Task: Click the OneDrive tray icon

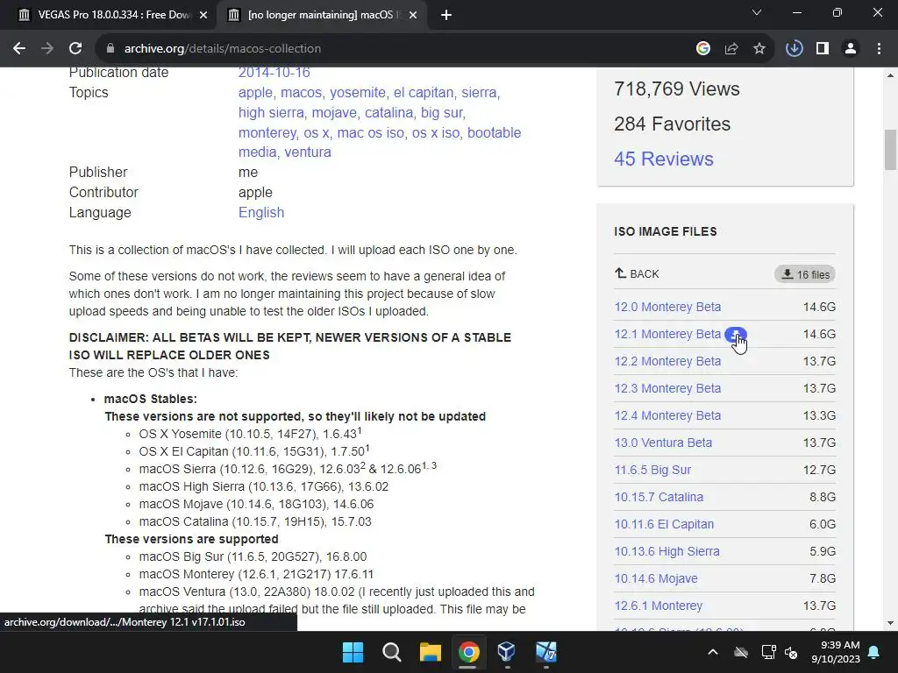Action: tap(741, 652)
